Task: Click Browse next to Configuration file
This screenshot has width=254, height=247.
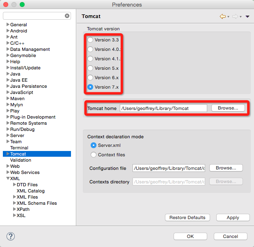Action: coord(226,168)
